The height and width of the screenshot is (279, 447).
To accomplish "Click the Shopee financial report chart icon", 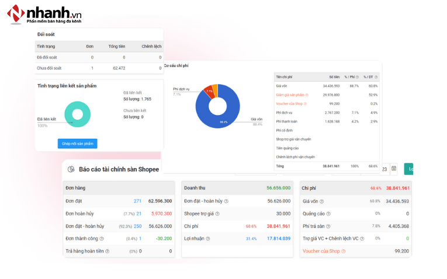I will tap(70, 169).
